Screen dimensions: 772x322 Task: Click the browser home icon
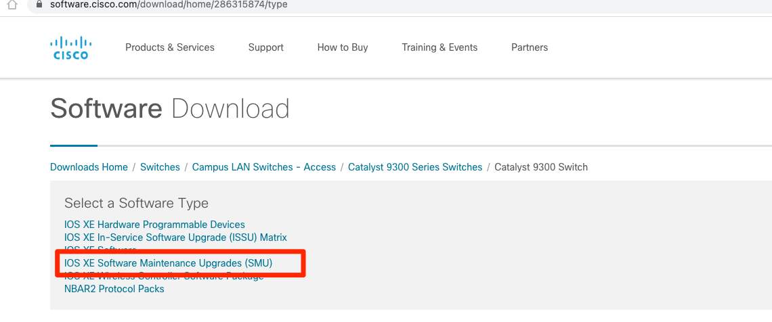point(11,5)
